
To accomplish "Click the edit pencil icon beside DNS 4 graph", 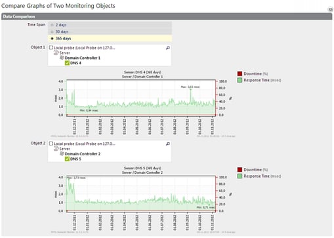I will tap(230, 98).
